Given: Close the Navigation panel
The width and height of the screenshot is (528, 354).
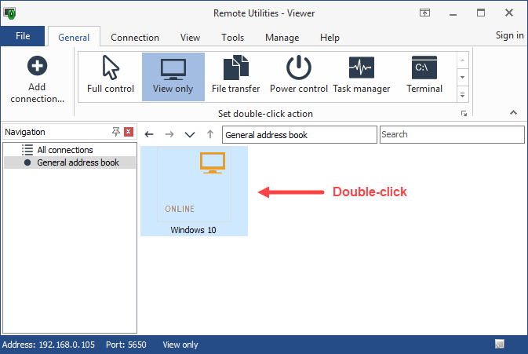Looking at the screenshot, I should click(129, 132).
